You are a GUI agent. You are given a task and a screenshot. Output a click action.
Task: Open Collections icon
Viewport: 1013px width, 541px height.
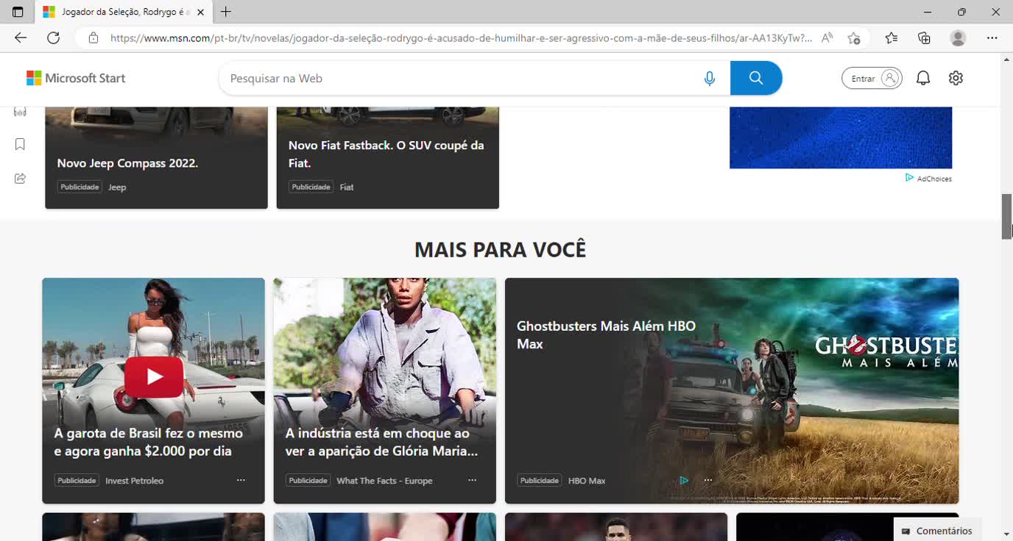[924, 37]
